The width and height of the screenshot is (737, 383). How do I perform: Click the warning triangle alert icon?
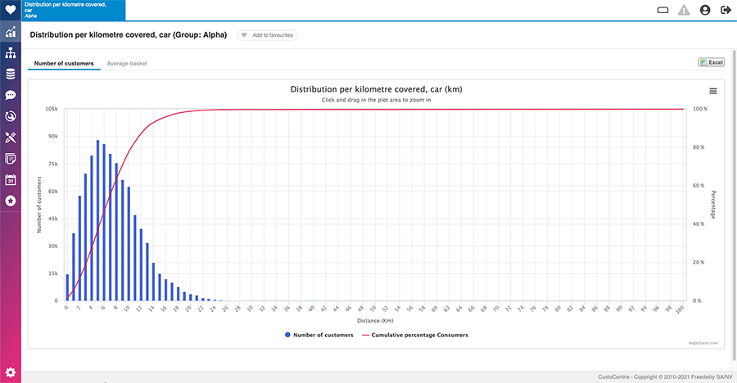coord(684,11)
